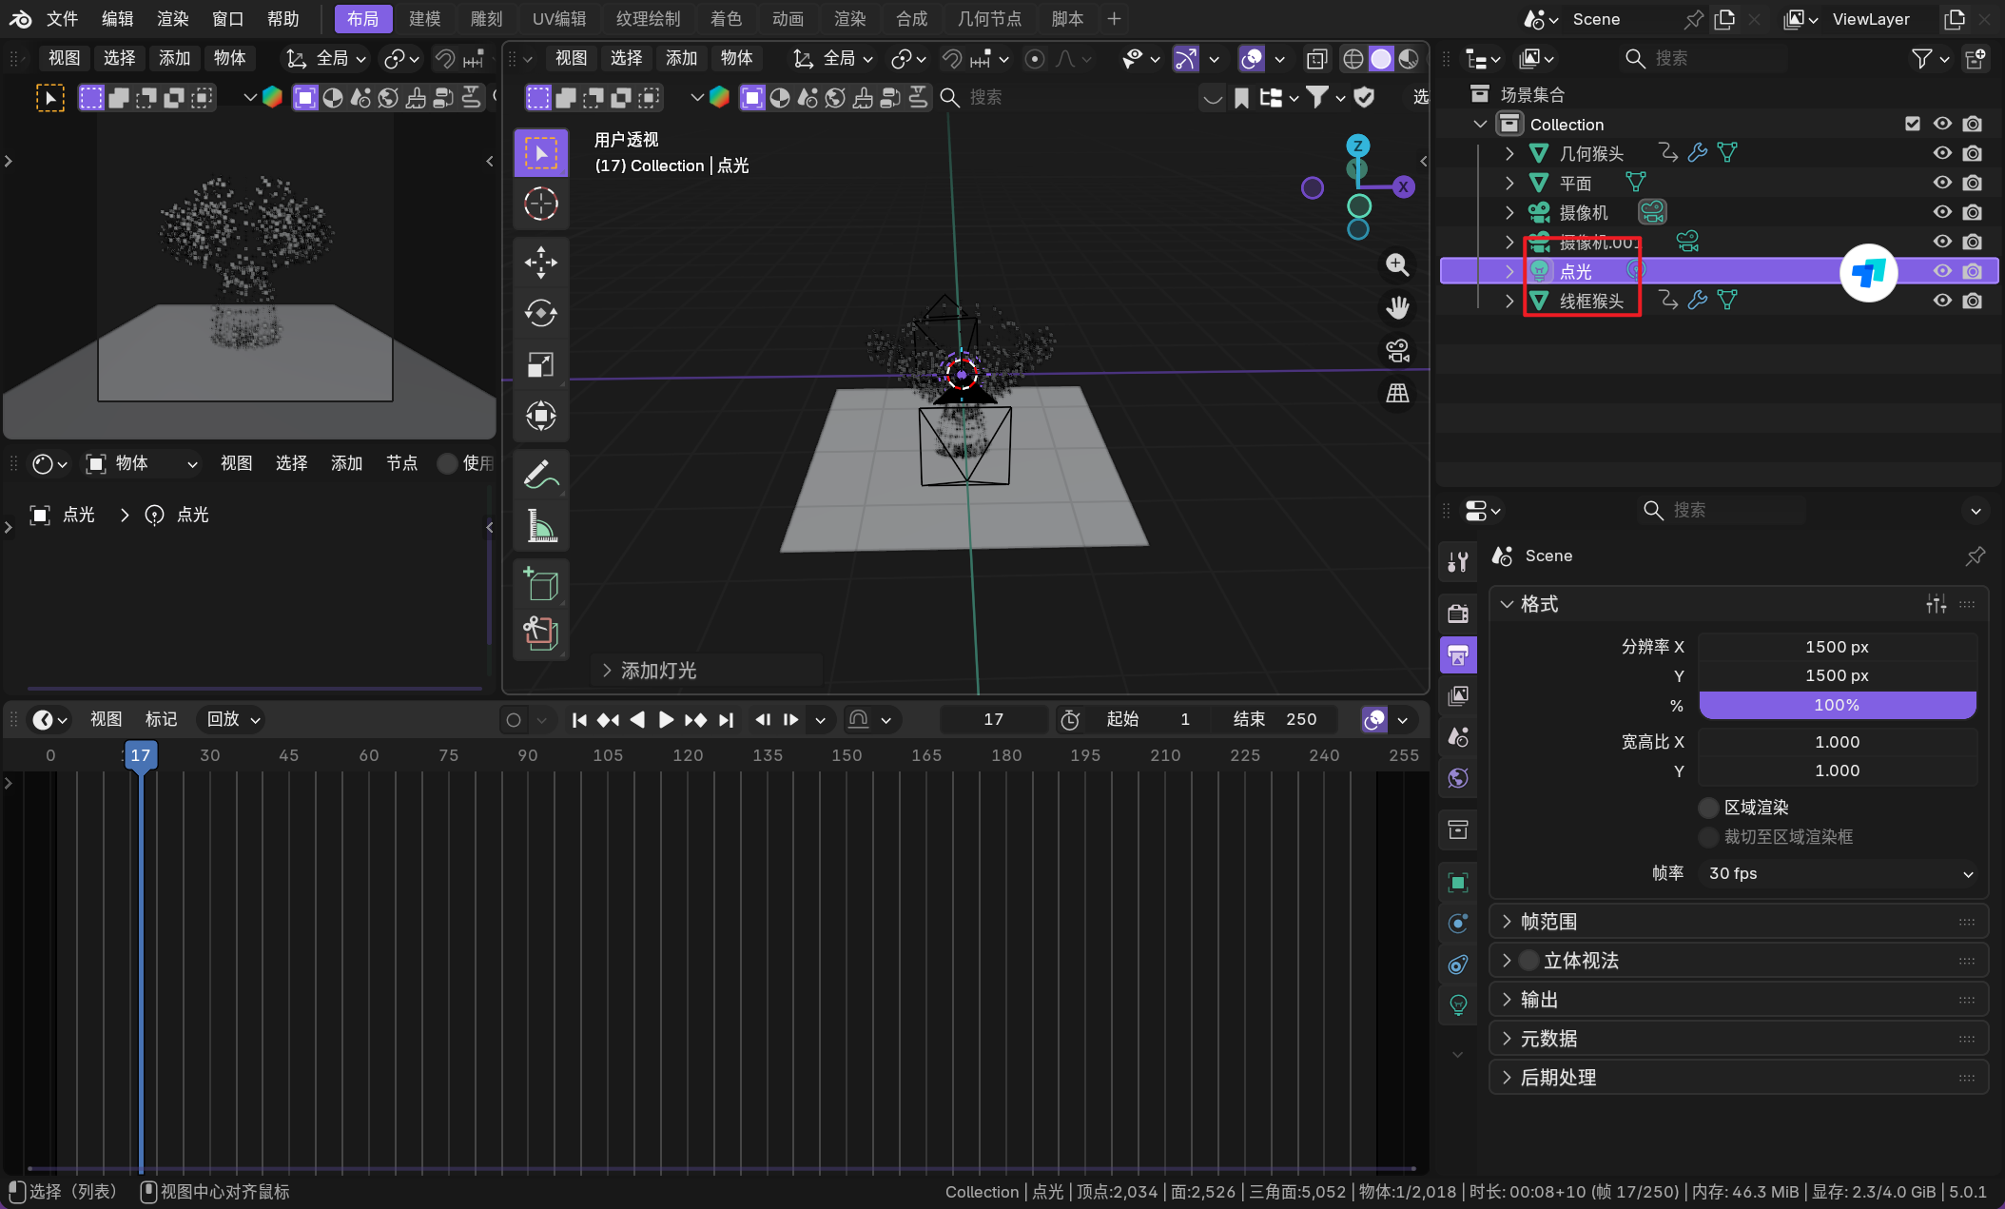Enable 区域渲染 checkbox
The width and height of the screenshot is (2005, 1209).
(1709, 808)
